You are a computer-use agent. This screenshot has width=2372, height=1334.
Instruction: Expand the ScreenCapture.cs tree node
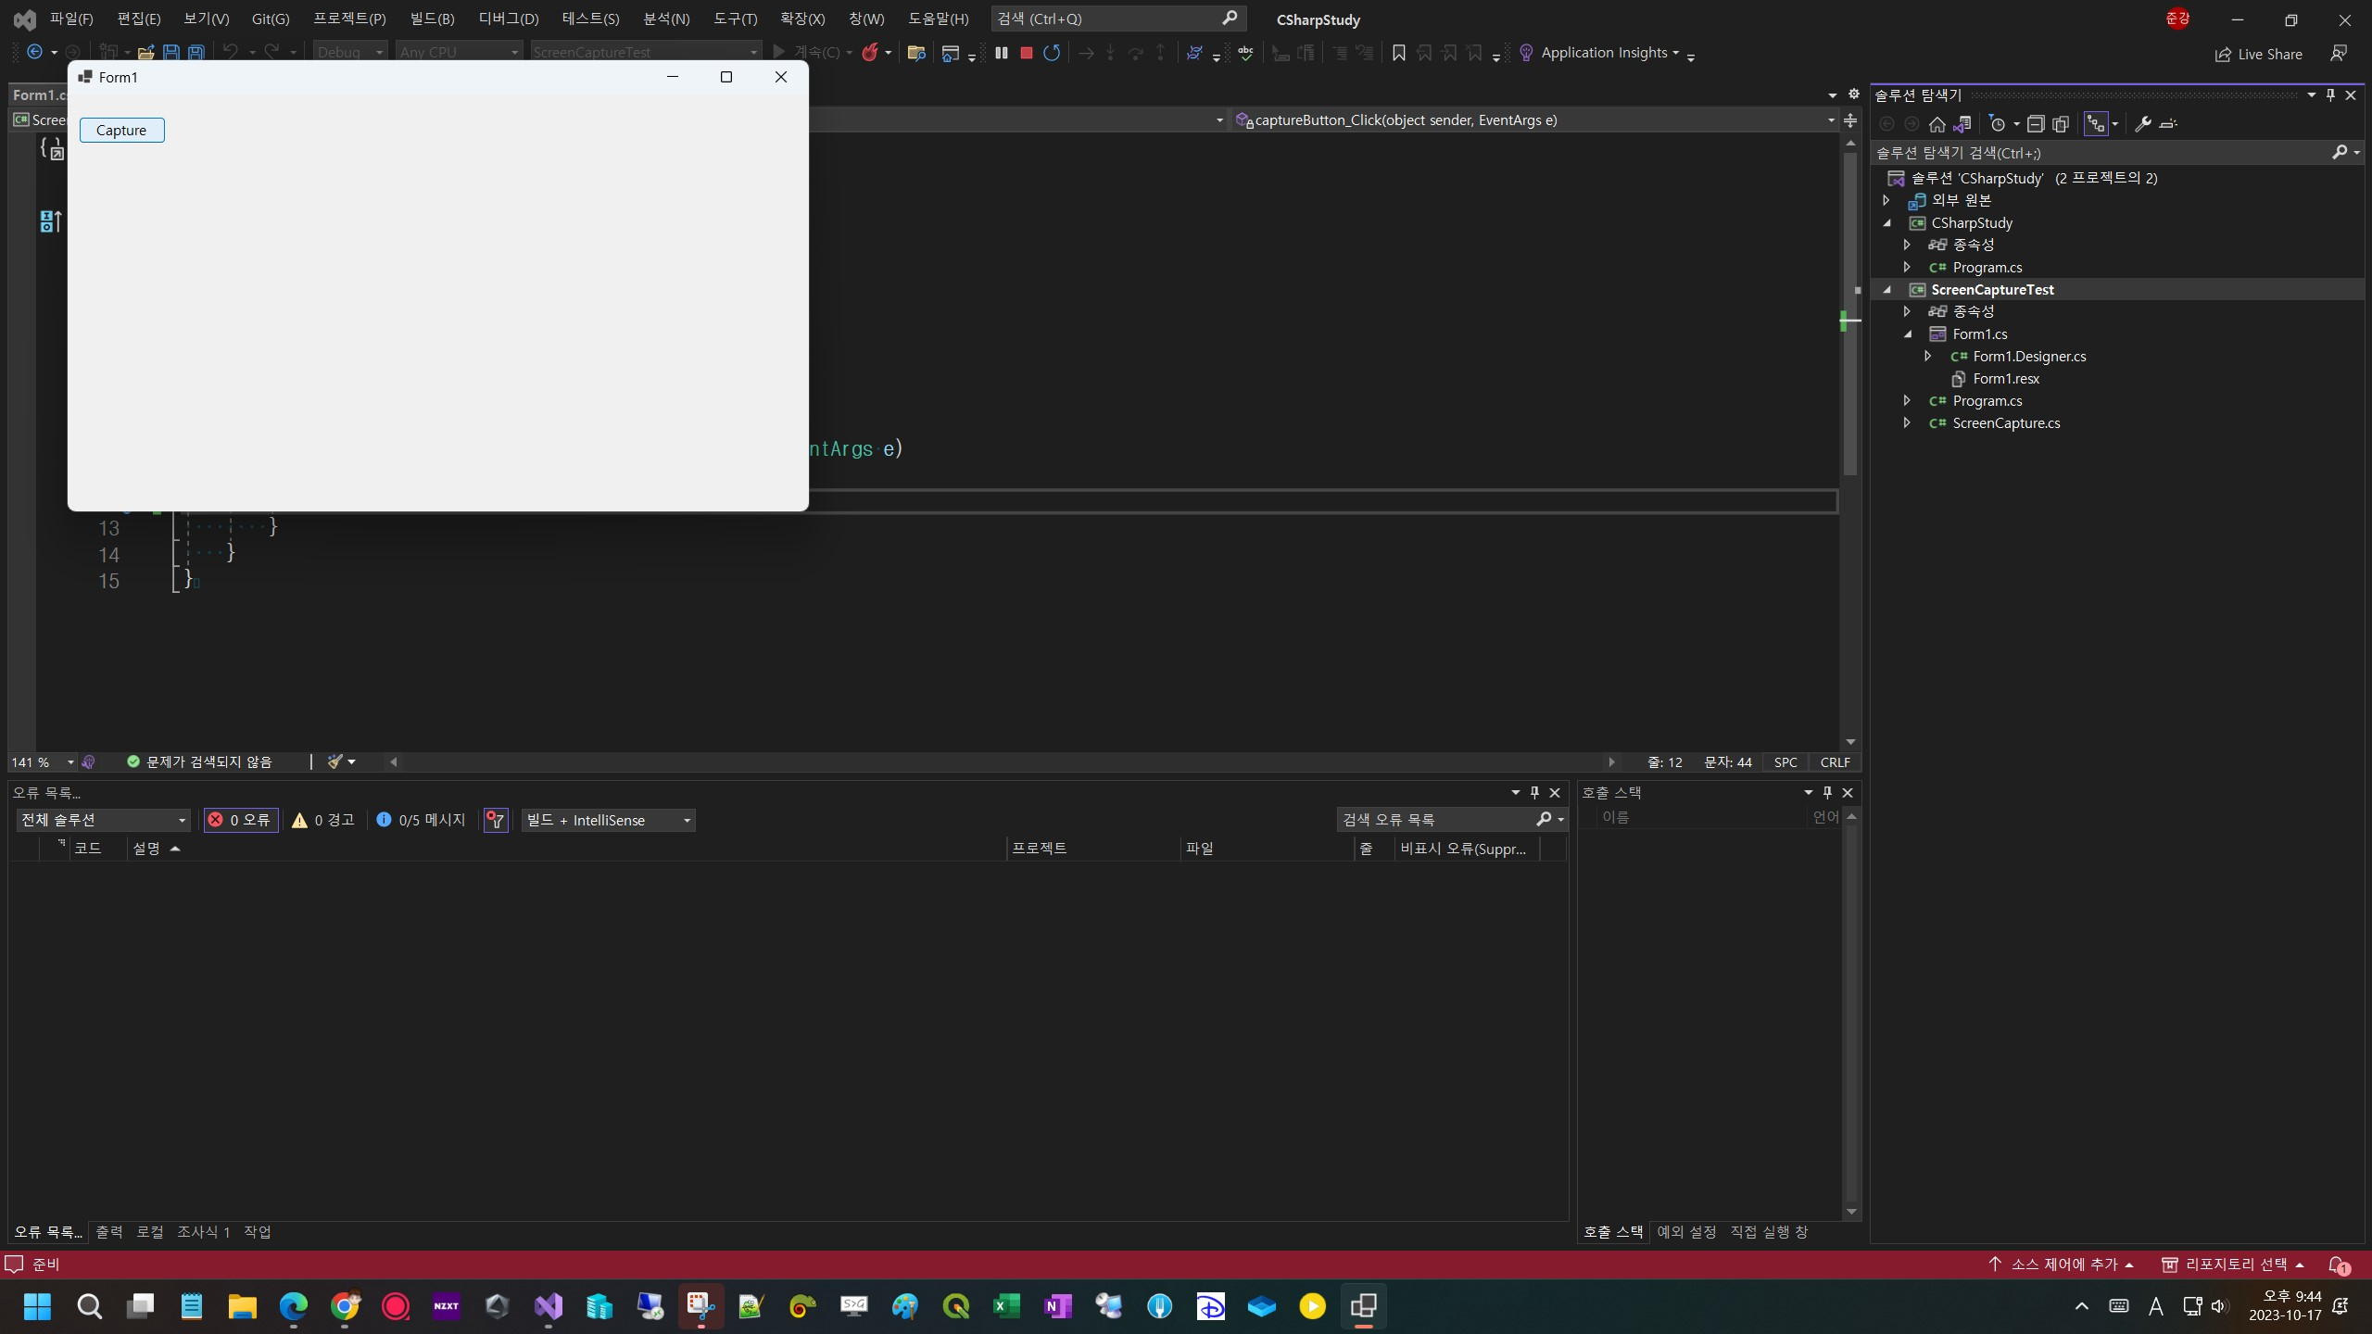point(1907,422)
